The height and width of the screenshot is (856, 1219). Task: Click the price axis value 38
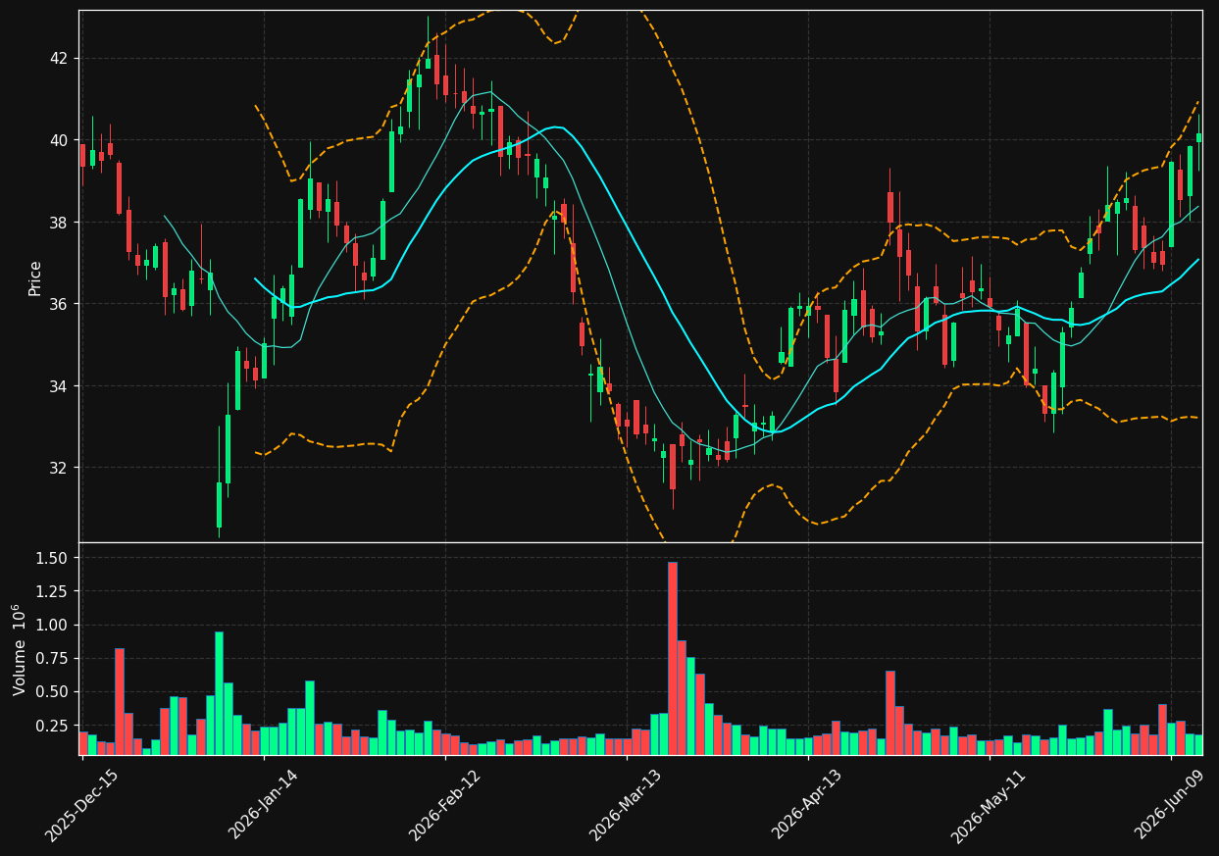point(59,223)
